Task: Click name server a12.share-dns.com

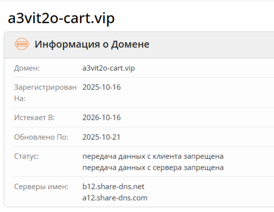Action: coord(115,198)
